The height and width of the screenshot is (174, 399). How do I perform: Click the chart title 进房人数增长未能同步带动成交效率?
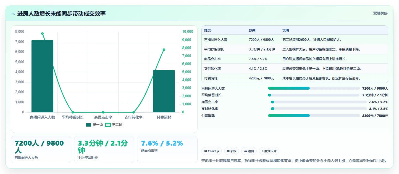pos(61,14)
